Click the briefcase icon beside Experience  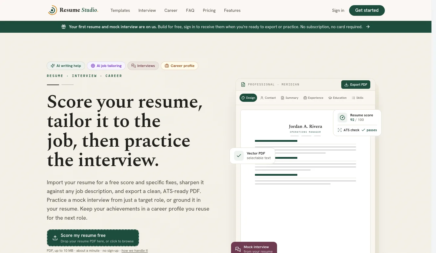(305, 98)
